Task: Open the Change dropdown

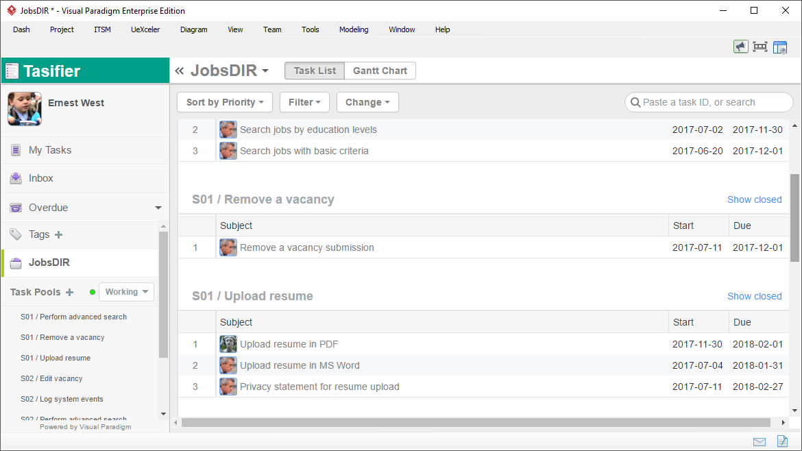Action: click(367, 102)
